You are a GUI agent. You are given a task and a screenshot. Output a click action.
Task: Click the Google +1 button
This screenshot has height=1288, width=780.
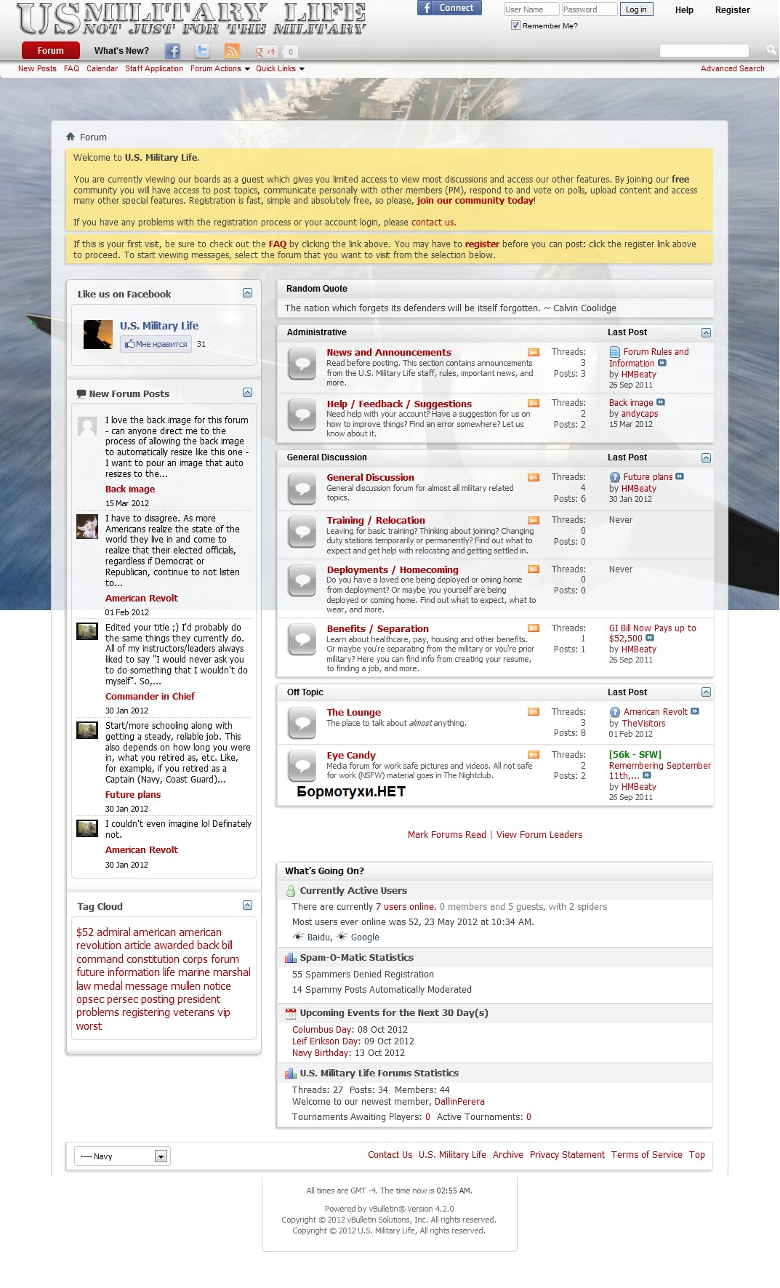[267, 52]
